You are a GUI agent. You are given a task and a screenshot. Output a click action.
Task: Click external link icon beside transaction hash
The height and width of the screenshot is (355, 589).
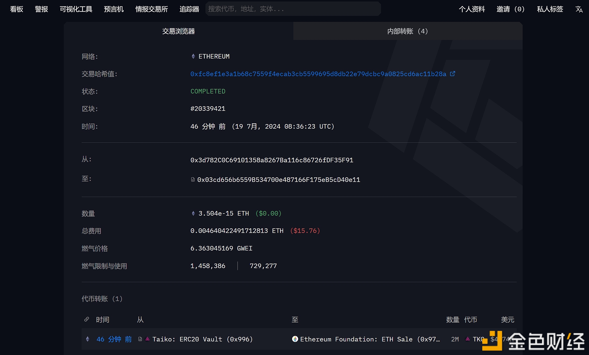coord(452,74)
